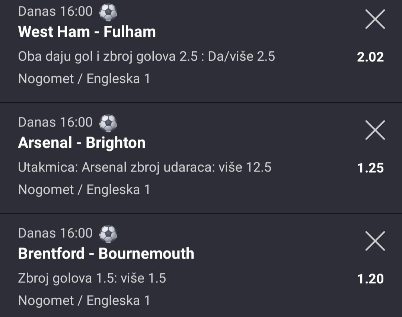This screenshot has height=317, width=402.
Task: Click the 1.20 odds value
Action: pyautogui.click(x=370, y=279)
